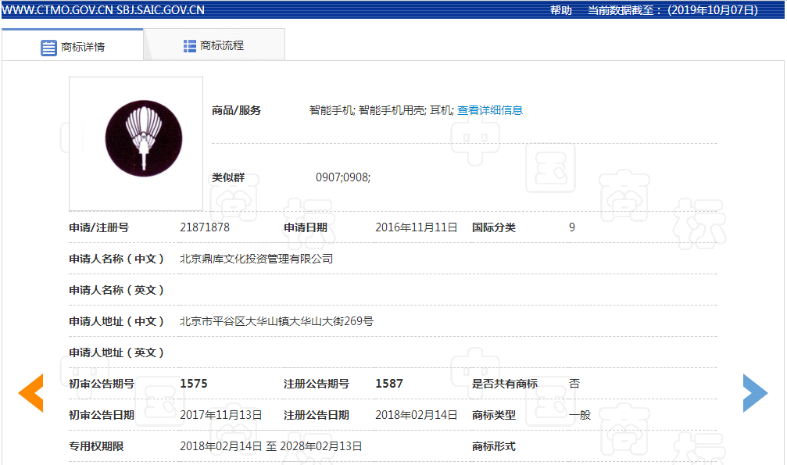
Task: Click the 专用权期限 date range
Action: pyautogui.click(x=270, y=445)
